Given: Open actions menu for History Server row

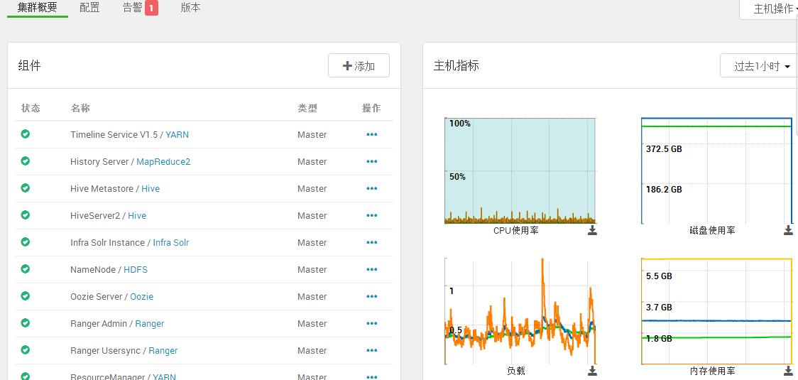Looking at the screenshot, I should 371,161.
